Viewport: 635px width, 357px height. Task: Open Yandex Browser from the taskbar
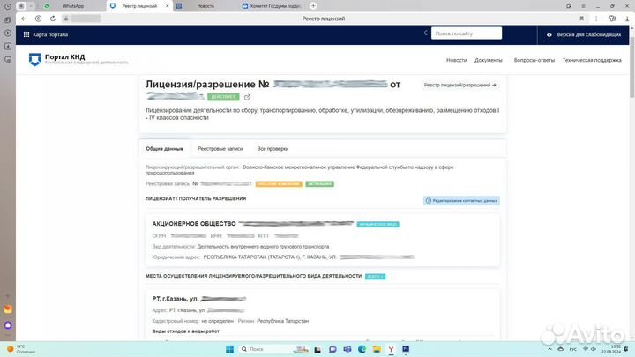391,349
